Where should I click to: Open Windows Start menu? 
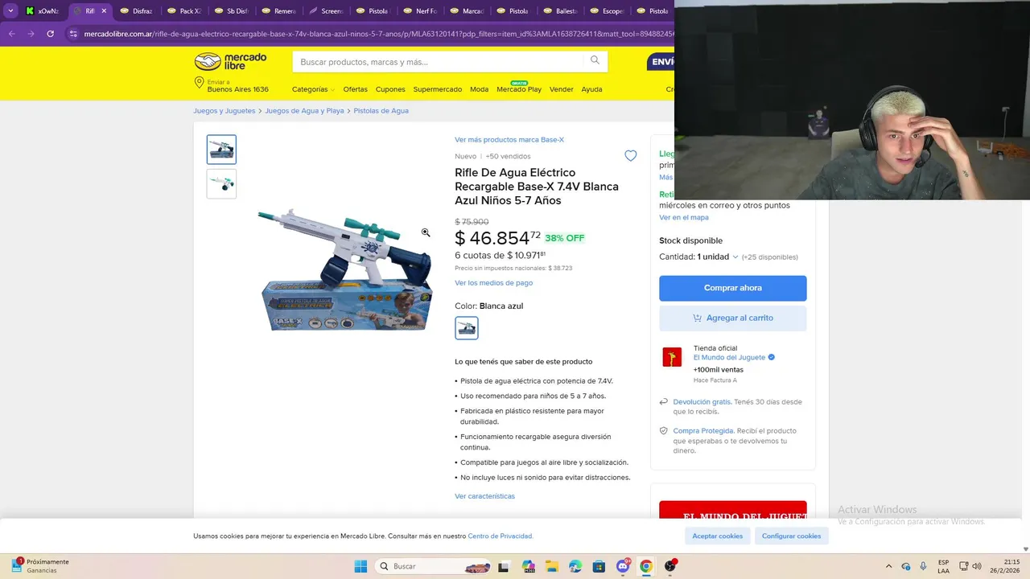pyautogui.click(x=360, y=566)
